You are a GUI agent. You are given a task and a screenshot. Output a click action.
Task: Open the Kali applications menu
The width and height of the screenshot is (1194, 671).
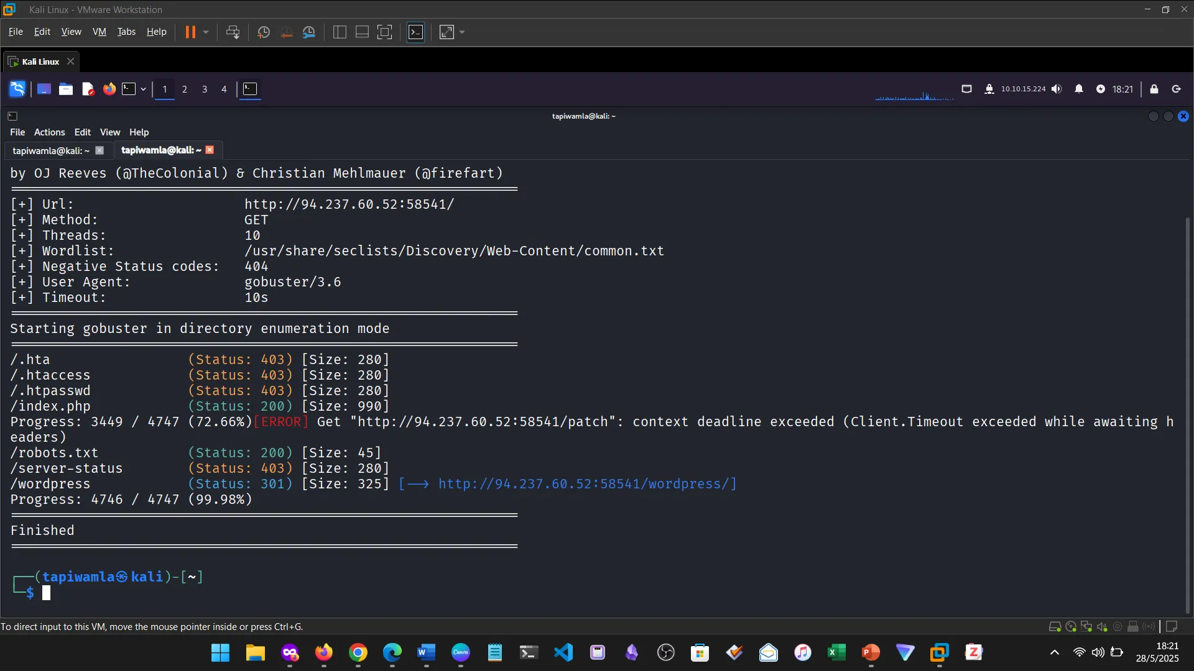17,89
